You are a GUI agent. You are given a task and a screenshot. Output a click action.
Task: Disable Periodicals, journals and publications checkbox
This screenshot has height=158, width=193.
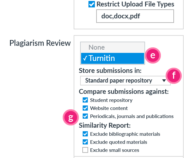(x=85, y=116)
